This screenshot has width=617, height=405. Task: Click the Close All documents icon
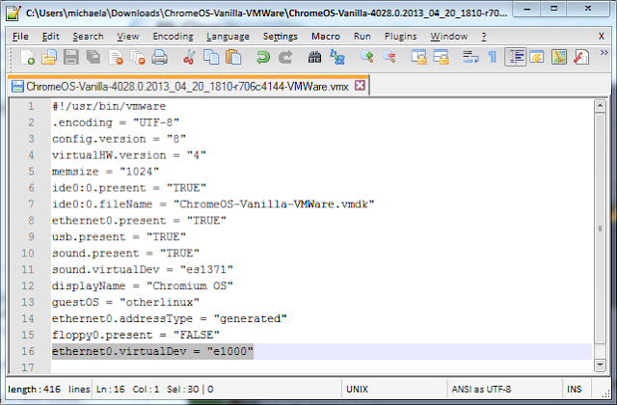point(138,57)
